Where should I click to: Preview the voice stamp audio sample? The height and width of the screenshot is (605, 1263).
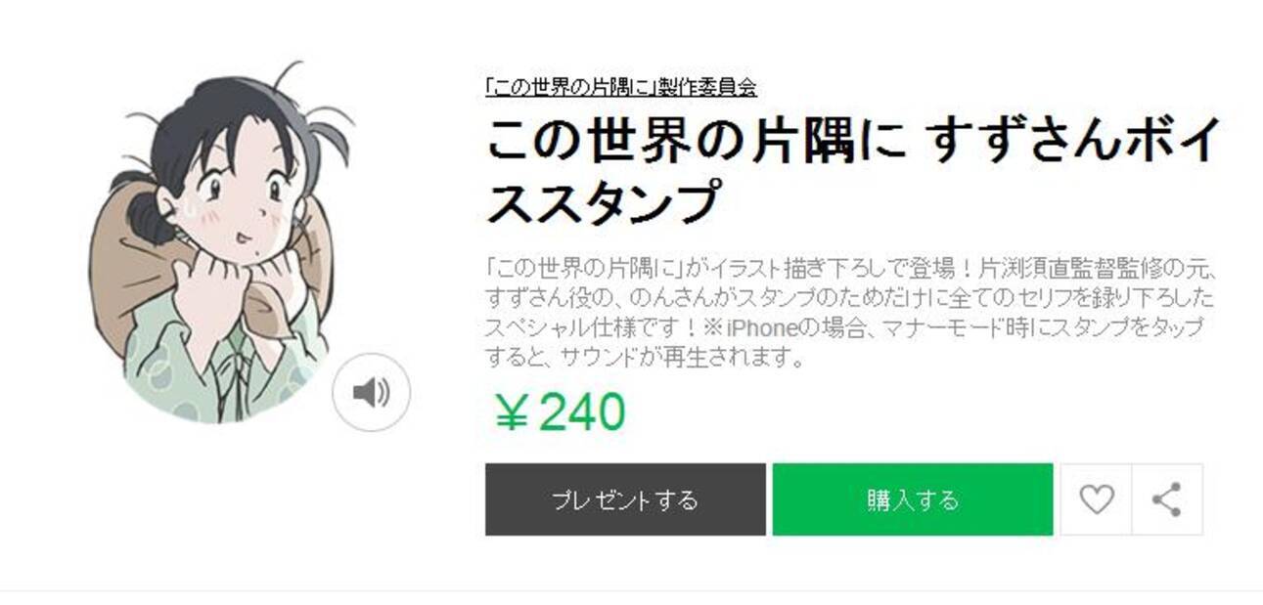371,393
